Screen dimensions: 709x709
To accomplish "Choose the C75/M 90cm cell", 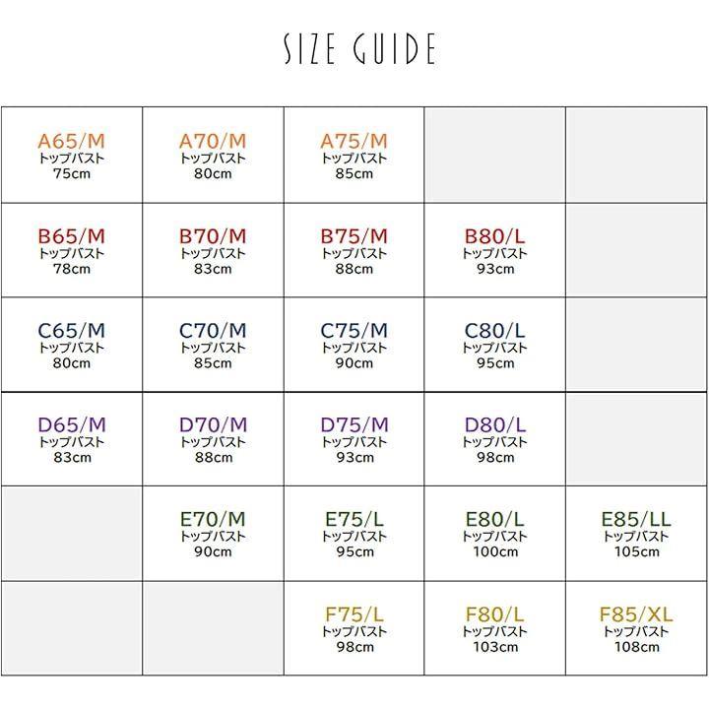I will 354,345.
